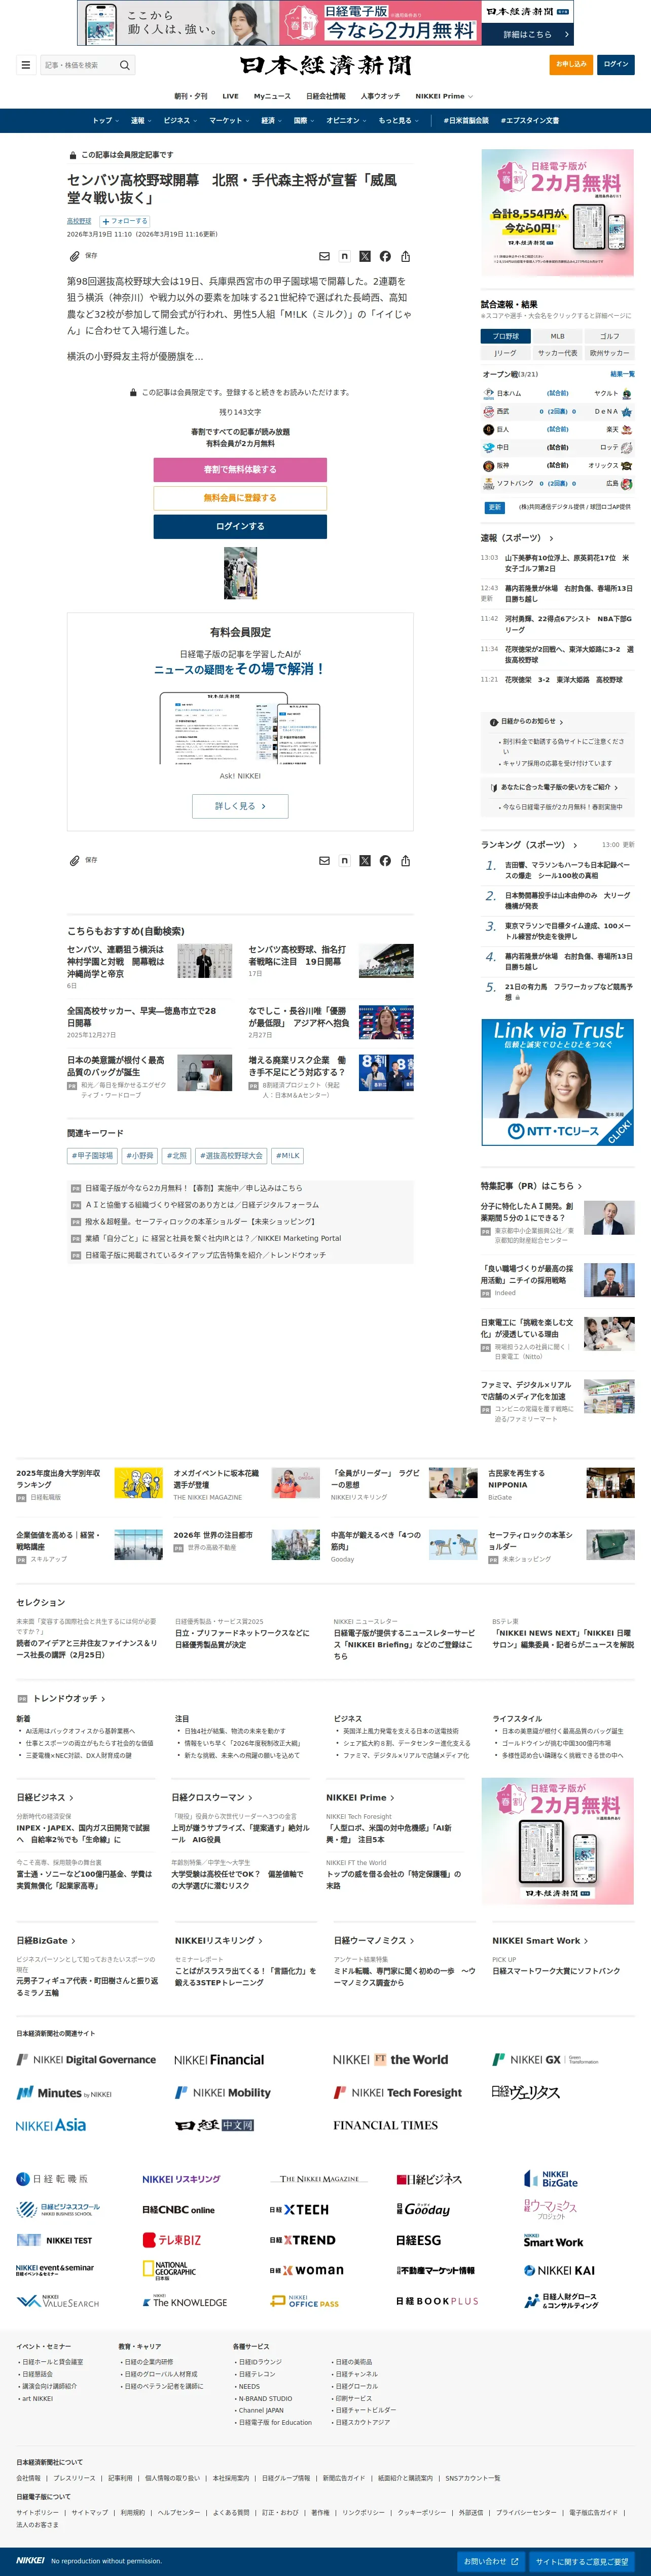Click the SoftBank Hawks team logo
The height and width of the screenshot is (2576, 651).
pos(488,483)
